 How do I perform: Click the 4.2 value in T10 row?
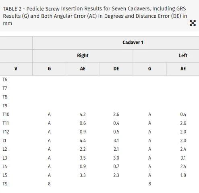(x=83, y=115)
